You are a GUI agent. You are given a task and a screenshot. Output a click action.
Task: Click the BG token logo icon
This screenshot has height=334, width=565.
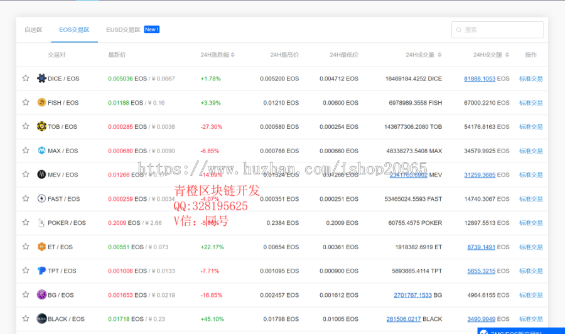[x=41, y=294]
